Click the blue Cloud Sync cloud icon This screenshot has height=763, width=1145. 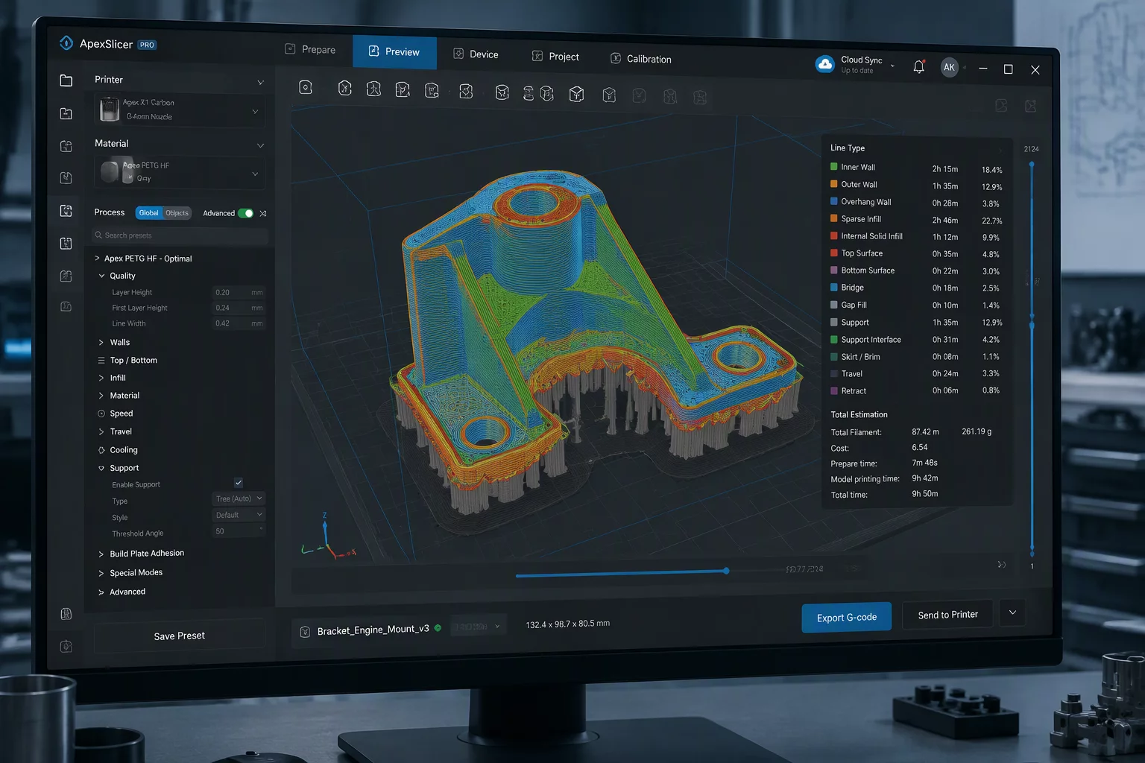(x=825, y=64)
